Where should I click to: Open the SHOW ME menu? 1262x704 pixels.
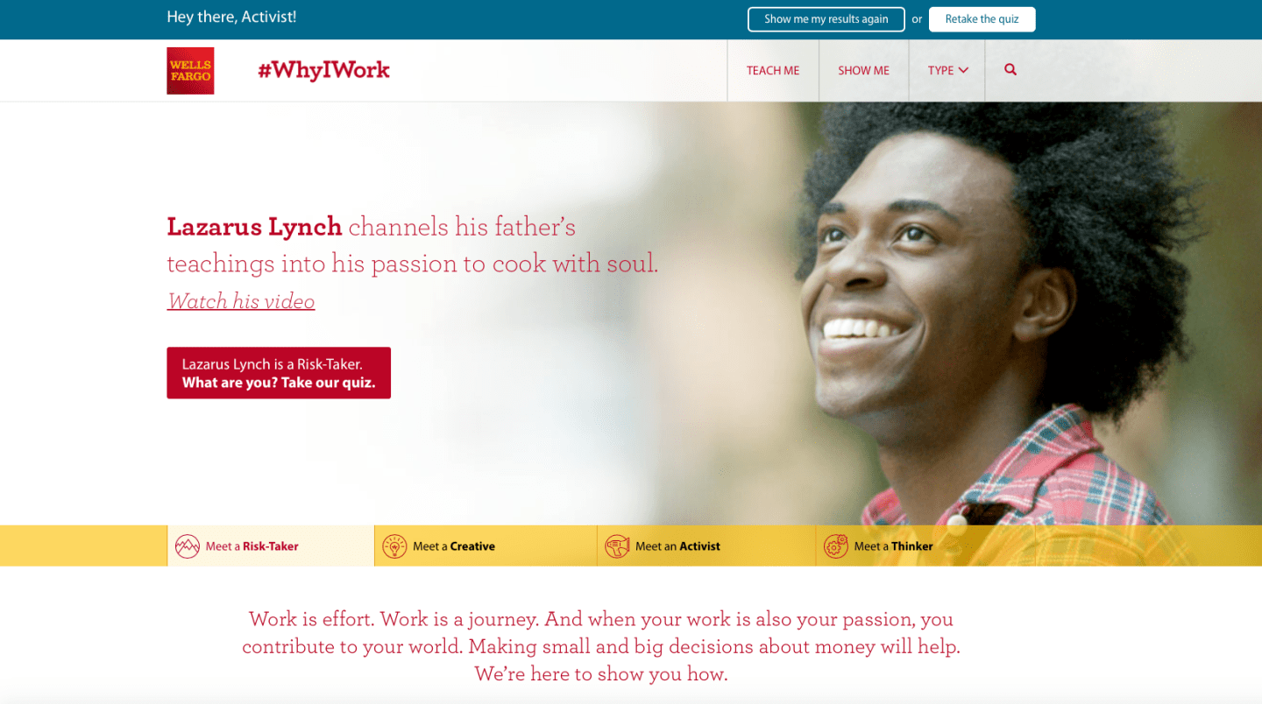pyautogui.click(x=863, y=71)
